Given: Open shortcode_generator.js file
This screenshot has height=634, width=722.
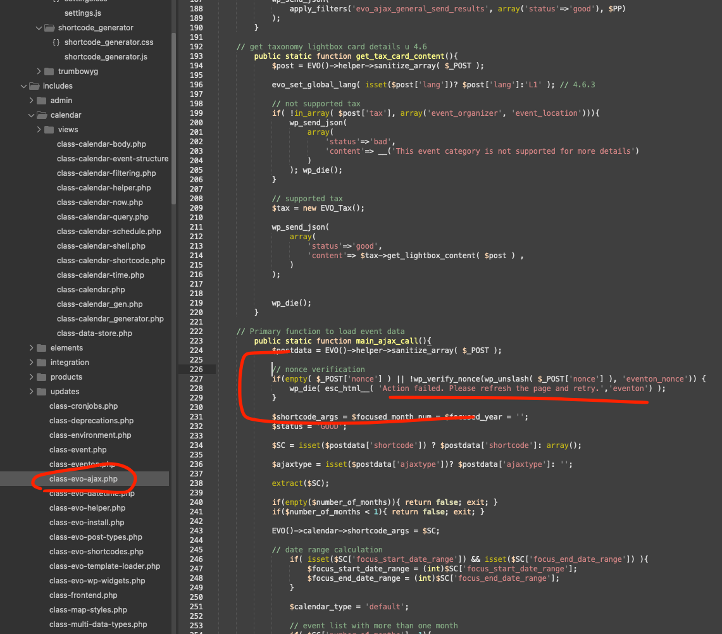Looking at the screenshot, I should click(106, 57).
